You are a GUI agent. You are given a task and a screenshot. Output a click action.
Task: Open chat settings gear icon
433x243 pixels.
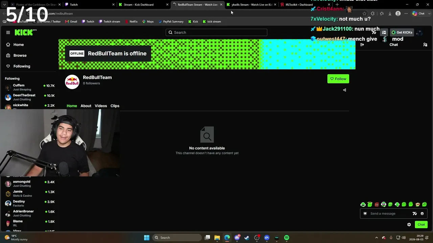pyautogui.click(x=409, y=224)
